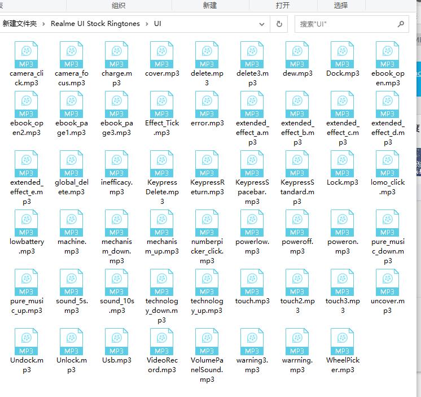Screen dimensions: 421x397
Task: Select pure_music_down.mp3 file icon
Action: (x=387, y=223)
